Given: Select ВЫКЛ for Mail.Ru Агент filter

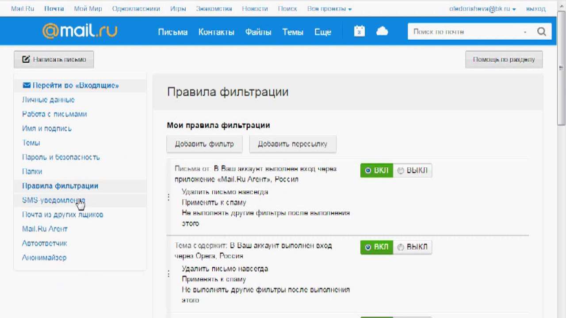Looking at the screenshot, I should pos(412,170).
